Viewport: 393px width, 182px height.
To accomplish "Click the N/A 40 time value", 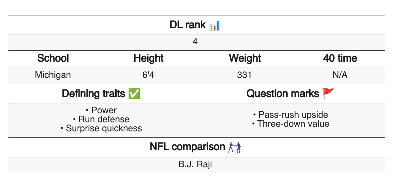I will [340, 75].
